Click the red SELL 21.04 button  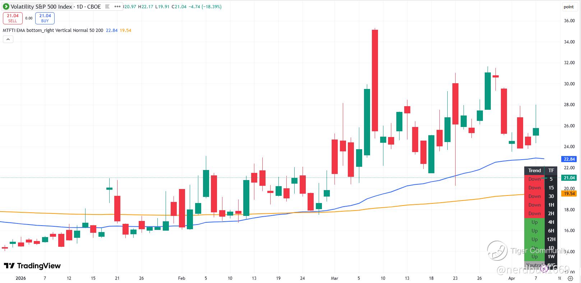[x=13, y=18]
